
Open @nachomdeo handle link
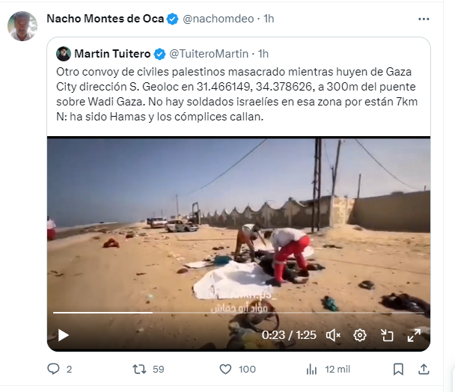(x=219, y=19)
